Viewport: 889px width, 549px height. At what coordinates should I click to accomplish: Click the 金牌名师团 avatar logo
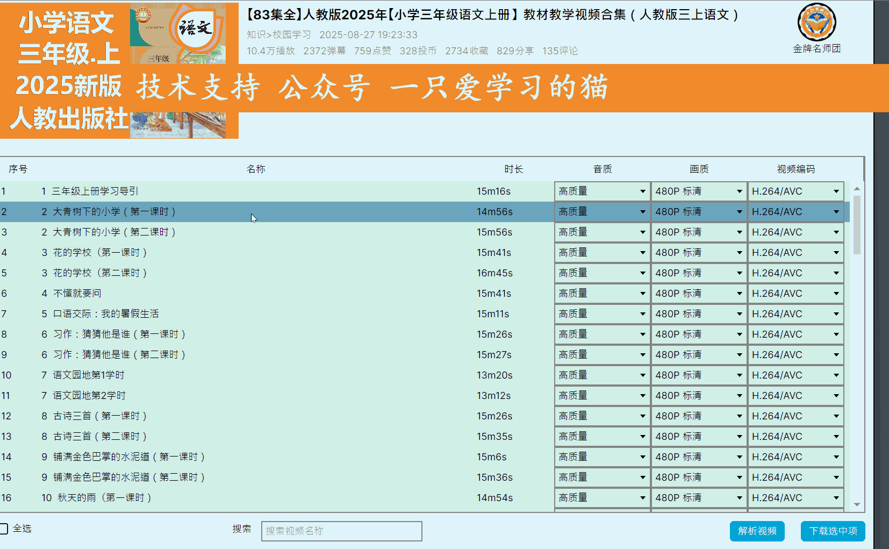[x=816, y=23]
